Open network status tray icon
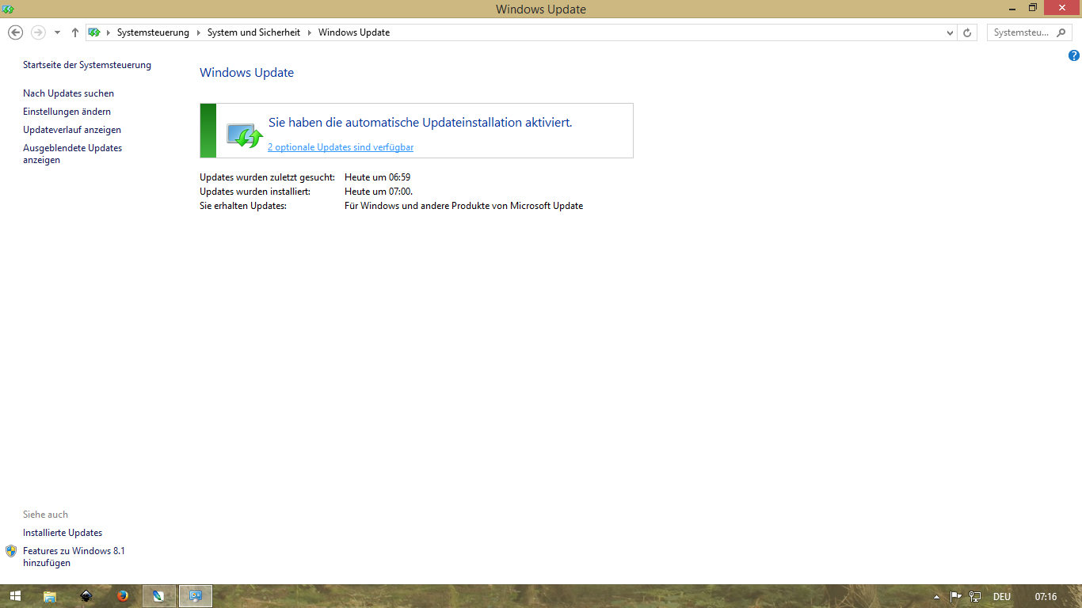This screenshot has width=1082, height=608. [x=975, y=596]
